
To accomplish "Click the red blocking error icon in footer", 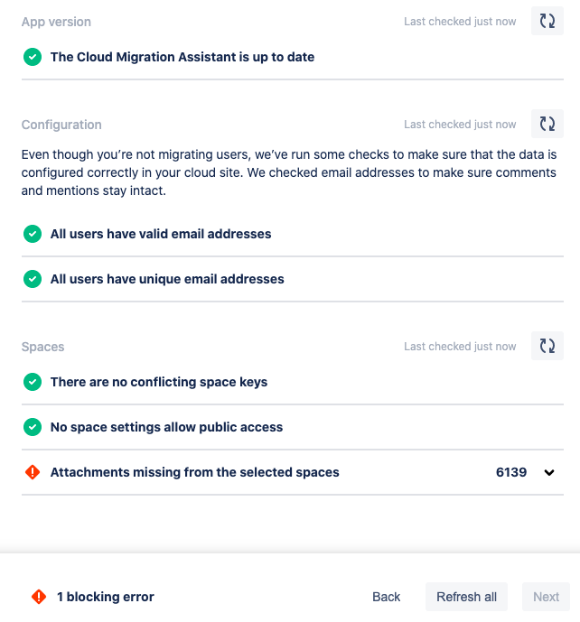I will (x=39, y=597).
